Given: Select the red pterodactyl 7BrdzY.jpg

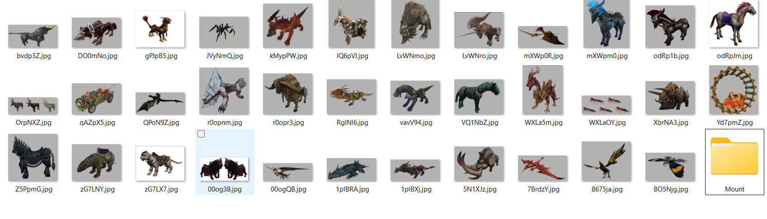Looking at the screenshot, I should pyautogui.click(x=542, y=168).
